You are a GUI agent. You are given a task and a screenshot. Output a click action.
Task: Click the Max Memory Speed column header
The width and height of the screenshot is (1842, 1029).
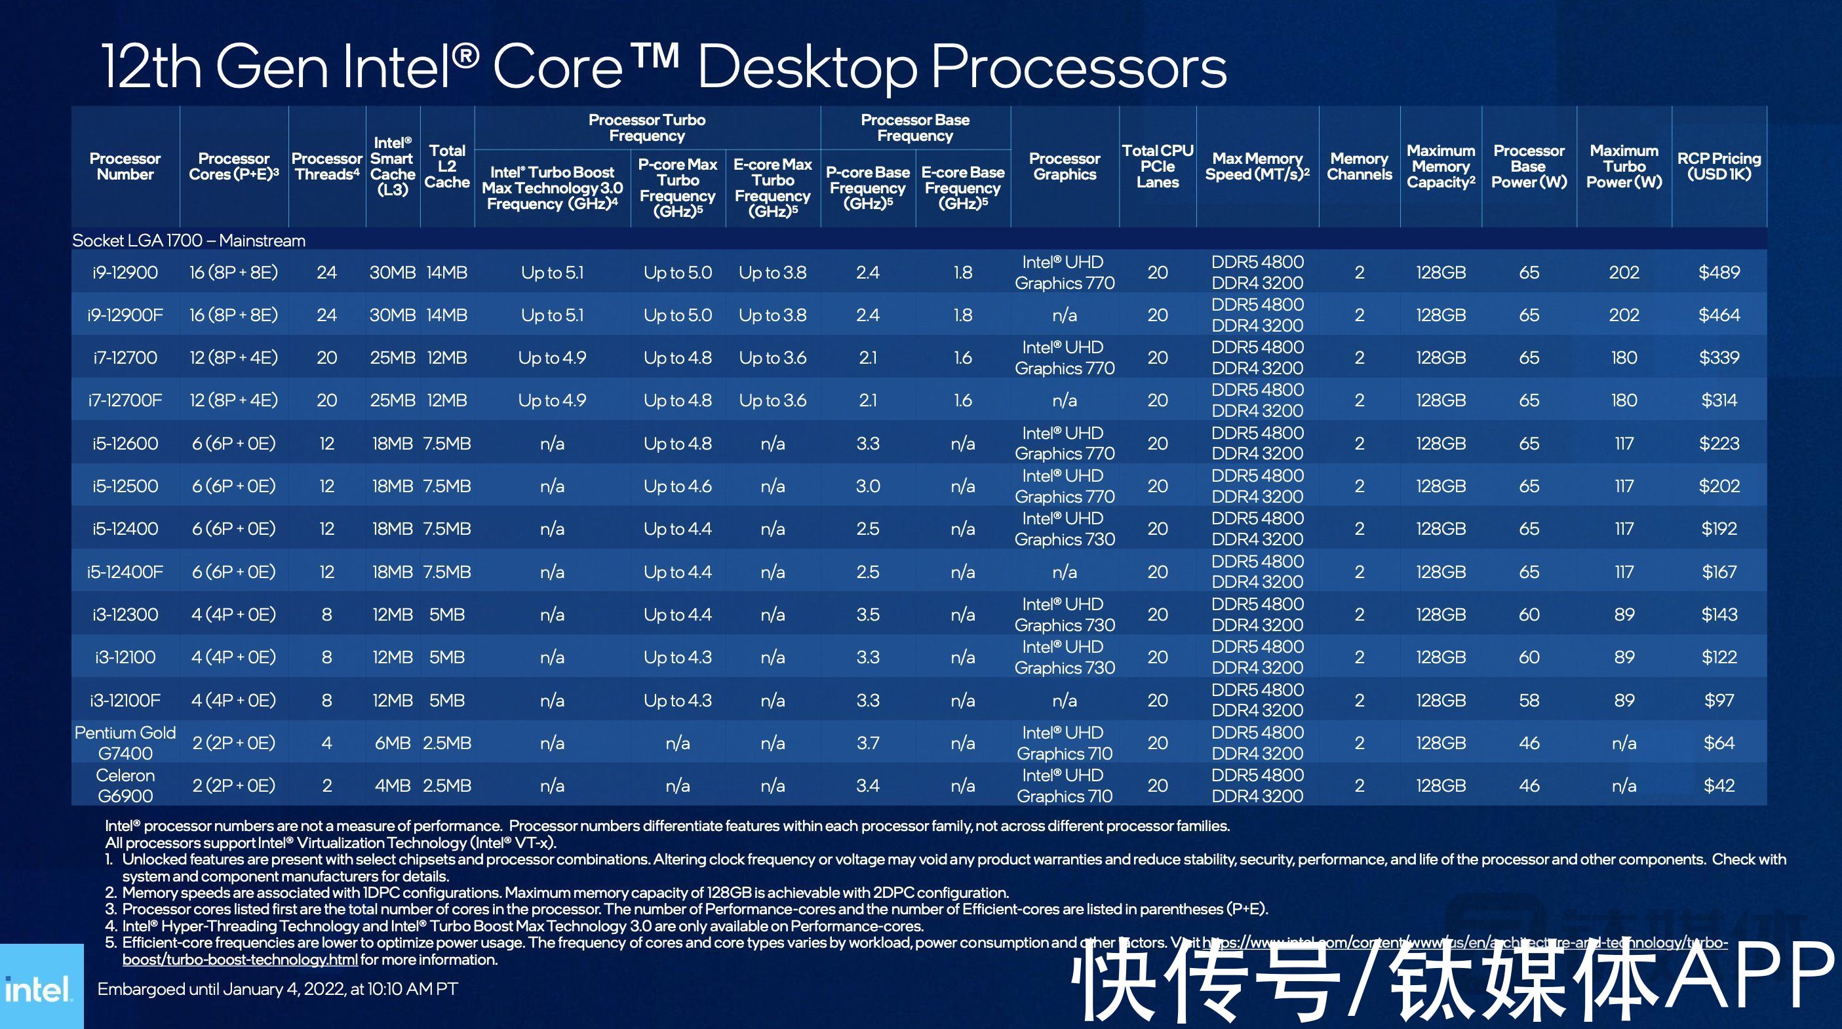coord(1265,177)
